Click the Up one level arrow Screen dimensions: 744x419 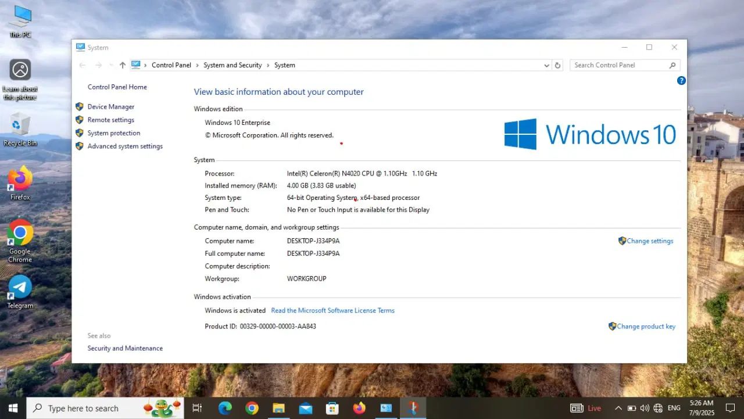(x=122, y=65)
